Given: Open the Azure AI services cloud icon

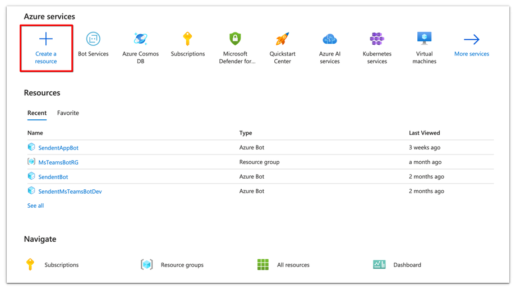Looking at the screenshot, I should coord(329,39).
